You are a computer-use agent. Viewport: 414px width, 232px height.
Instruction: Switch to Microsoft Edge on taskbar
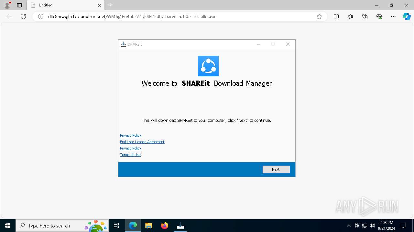pyautogui.click(x=133, y=226)
